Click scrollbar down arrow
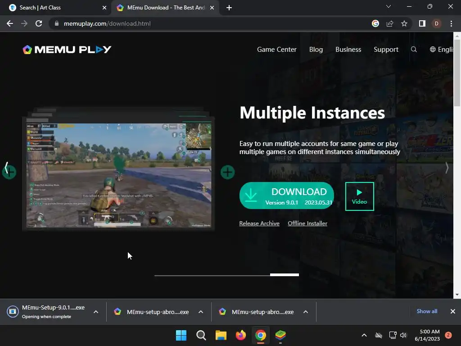Image resolution: width=461 pixels, height=346 pixels. 457,295
